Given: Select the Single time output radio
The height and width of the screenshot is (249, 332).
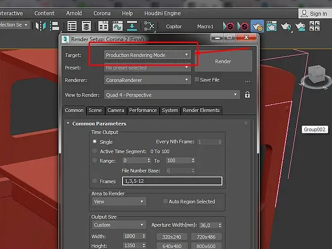Looking at the screenshot, I should coord(95,142).
